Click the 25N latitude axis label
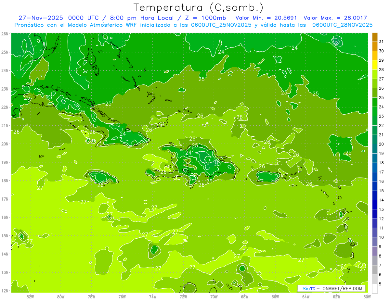The image size is (390, 301). coord(5,52)
